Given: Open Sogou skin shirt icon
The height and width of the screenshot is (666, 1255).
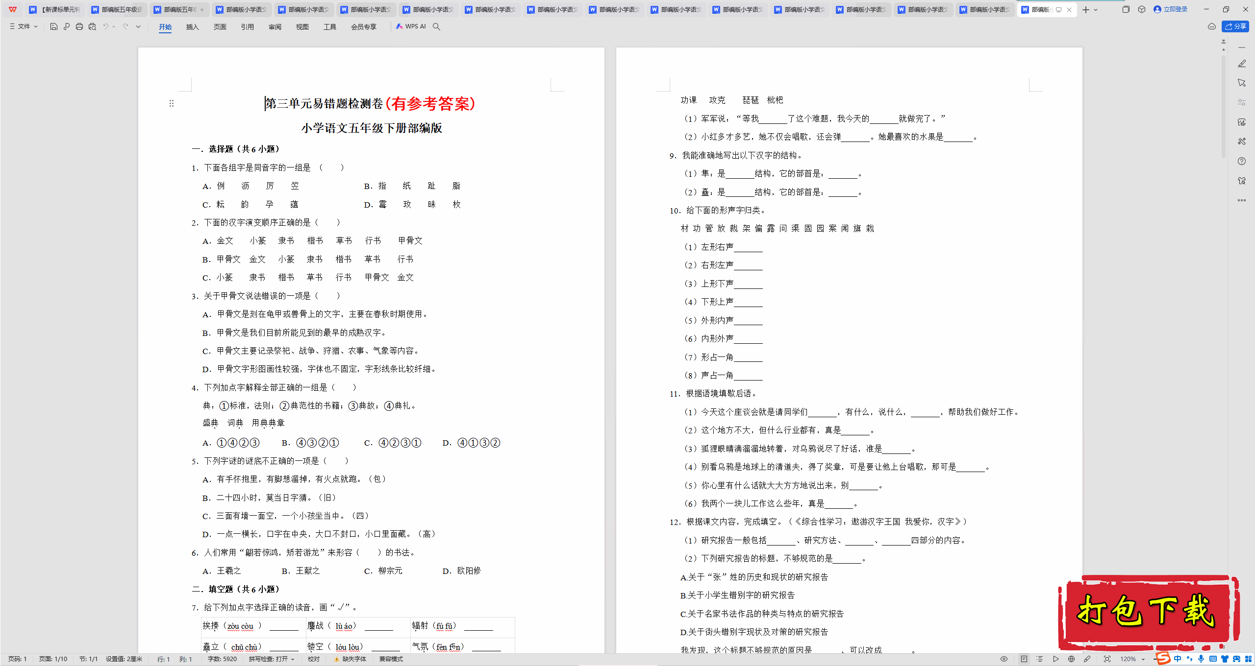Looking at the screenshot, I should [1225, 659].
